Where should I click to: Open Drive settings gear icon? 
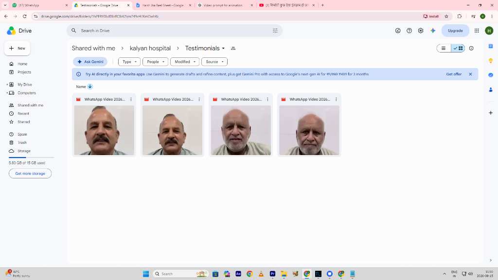coord(421,31)
